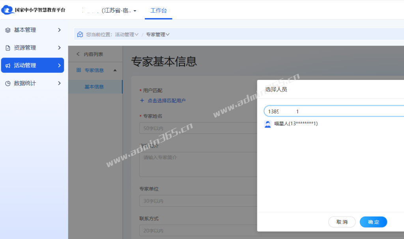Focus the 专家姓名 input field
404x239 pixels.
coord(198,128)
